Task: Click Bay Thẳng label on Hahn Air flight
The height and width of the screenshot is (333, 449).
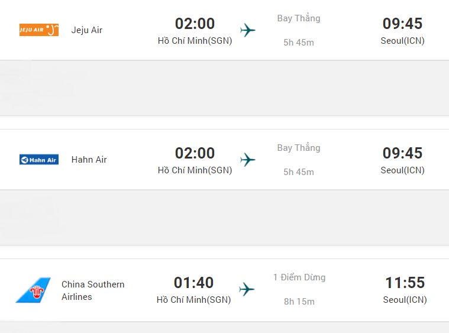Action: (299, 148)
